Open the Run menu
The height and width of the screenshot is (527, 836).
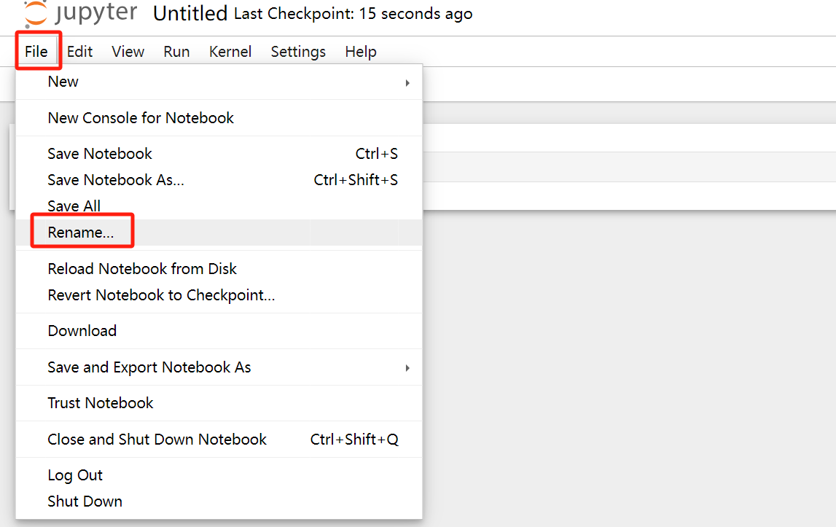point(176,52)
